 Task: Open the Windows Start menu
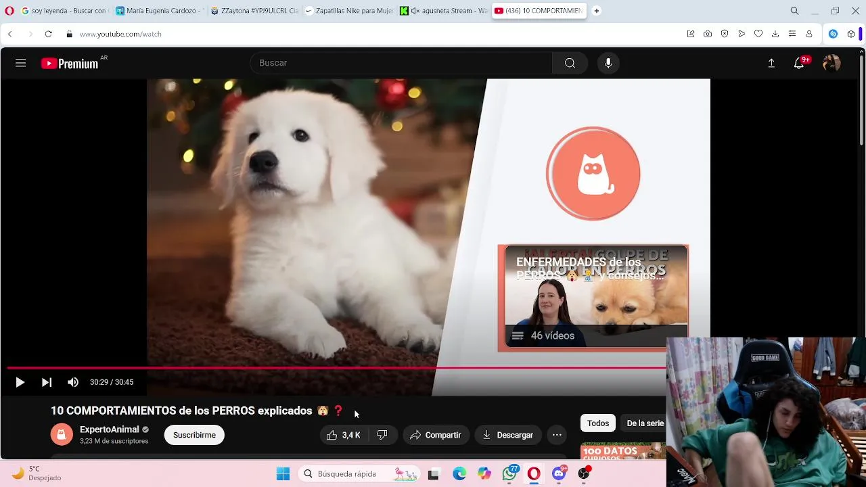tap(283, 474)
